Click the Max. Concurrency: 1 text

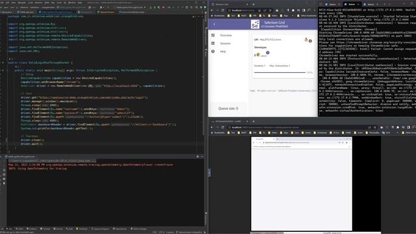280,66
